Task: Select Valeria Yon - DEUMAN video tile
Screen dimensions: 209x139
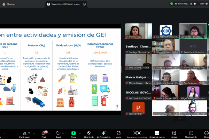Action: [193, 31]
